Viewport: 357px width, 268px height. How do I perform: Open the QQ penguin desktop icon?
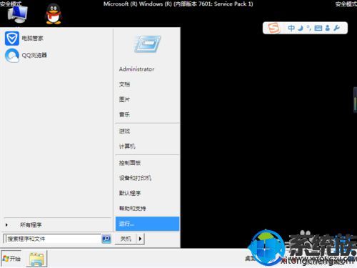(54, 14)
